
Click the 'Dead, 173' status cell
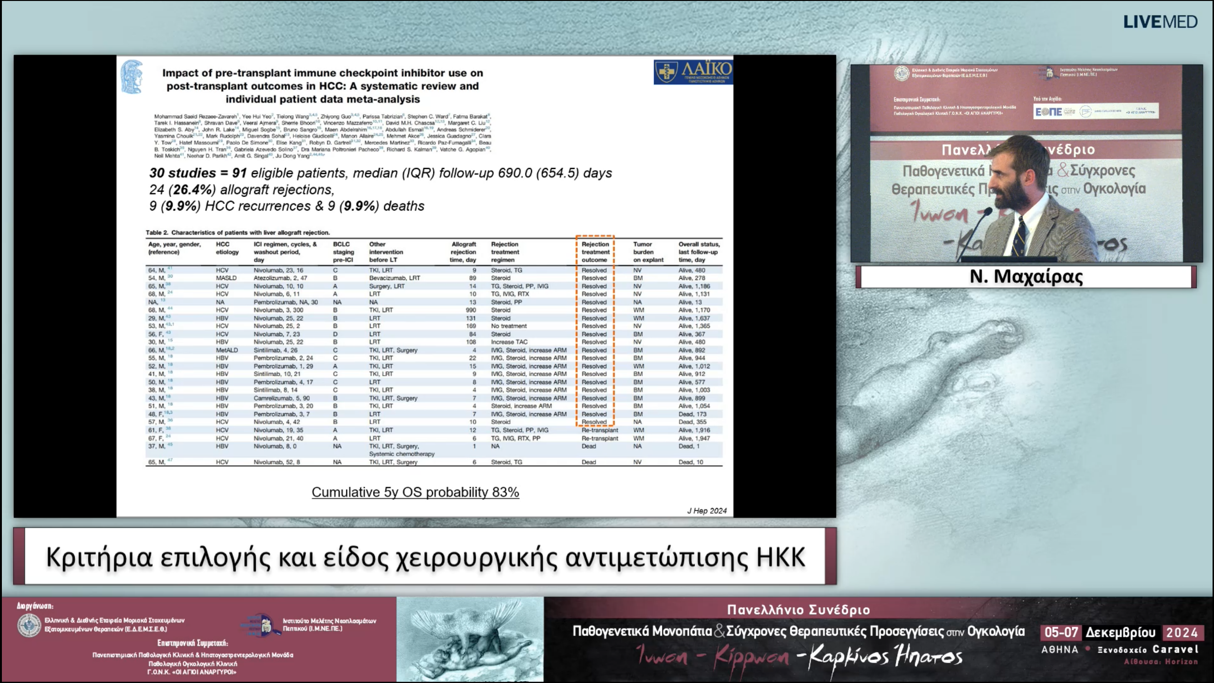pos(692,414)
